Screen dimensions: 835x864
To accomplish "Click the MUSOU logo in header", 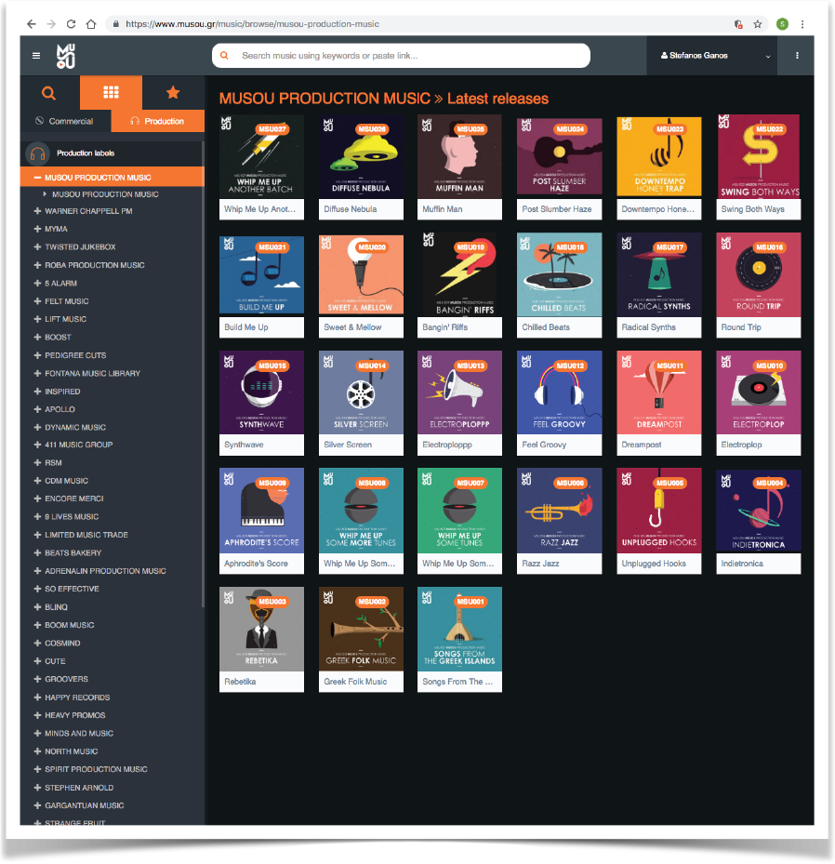I will [x=66, y=56].
